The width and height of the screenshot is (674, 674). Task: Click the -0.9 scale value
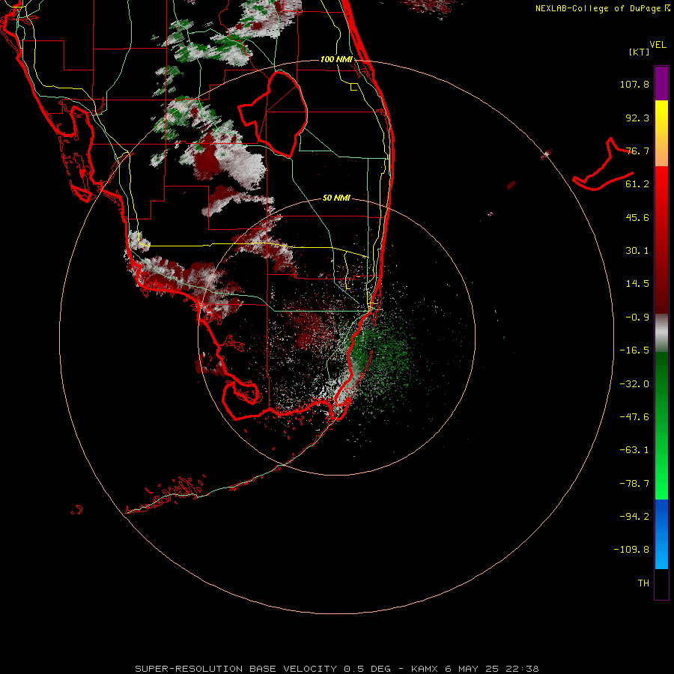point(637,318)
